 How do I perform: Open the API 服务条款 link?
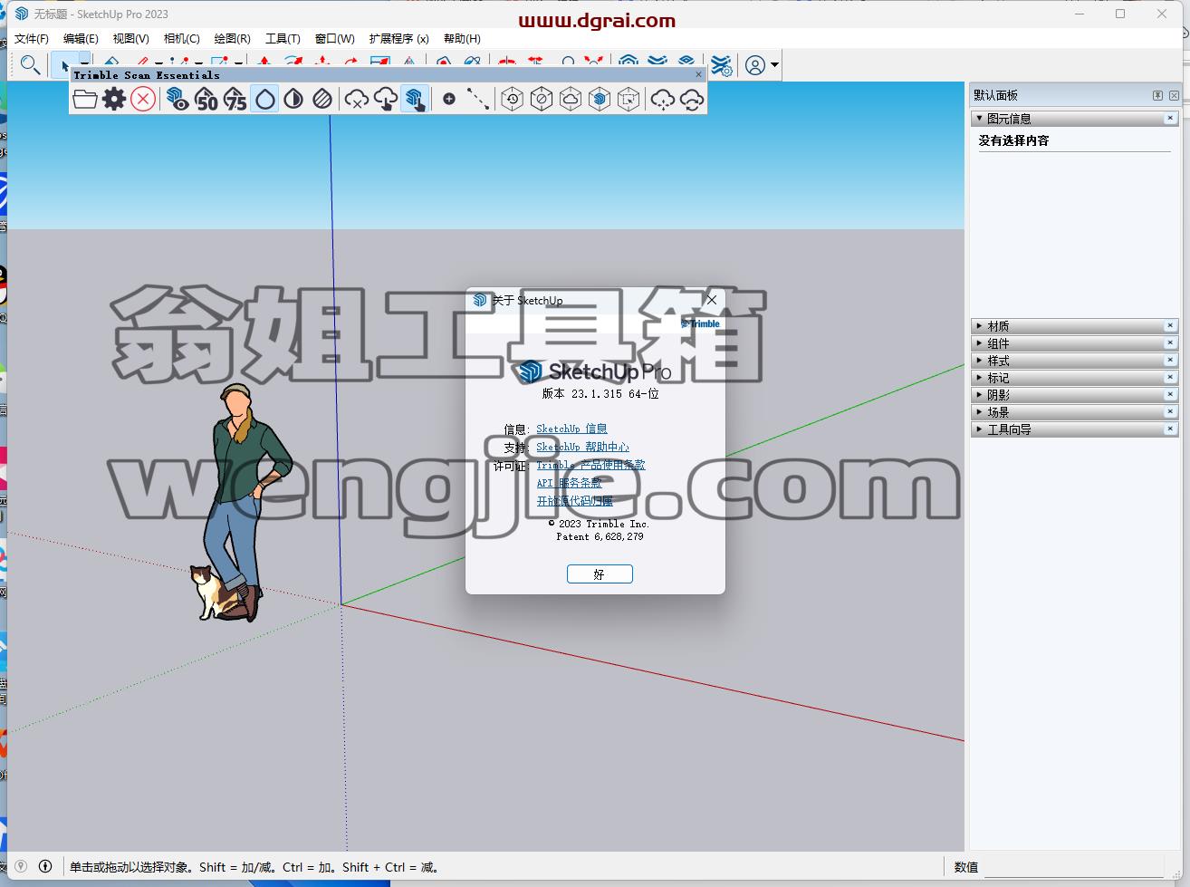[569, 483]
